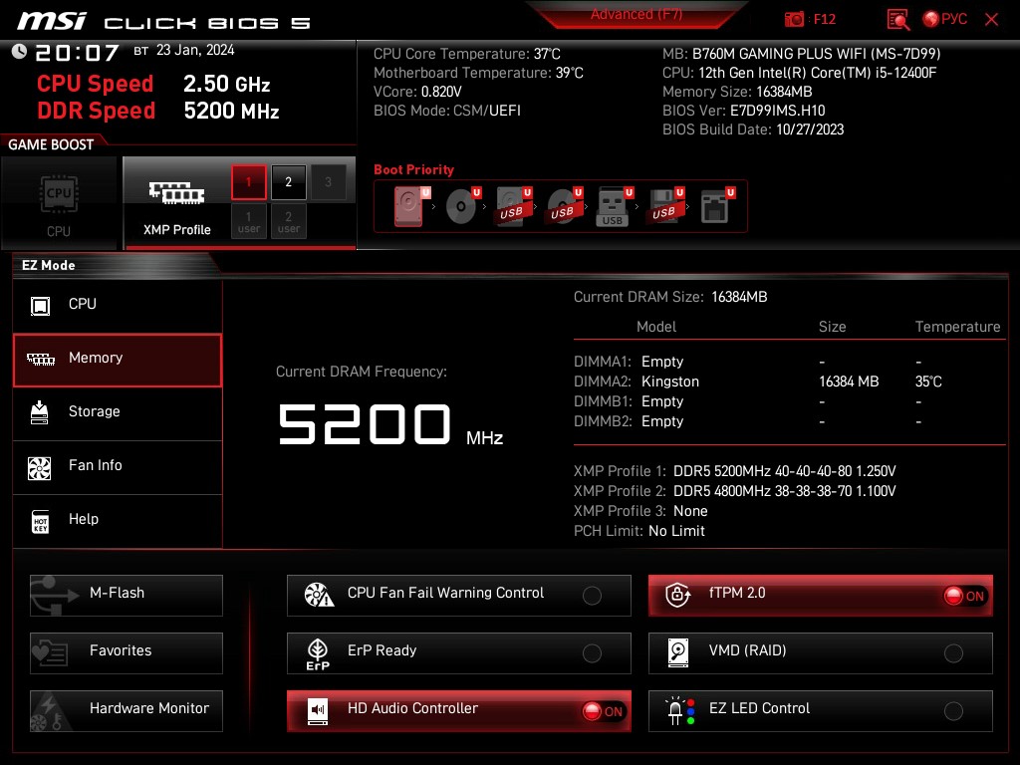This screenshot has height=765, width=1020.
Task: Click the clock icon beside the time
Action: click(20, 51)
